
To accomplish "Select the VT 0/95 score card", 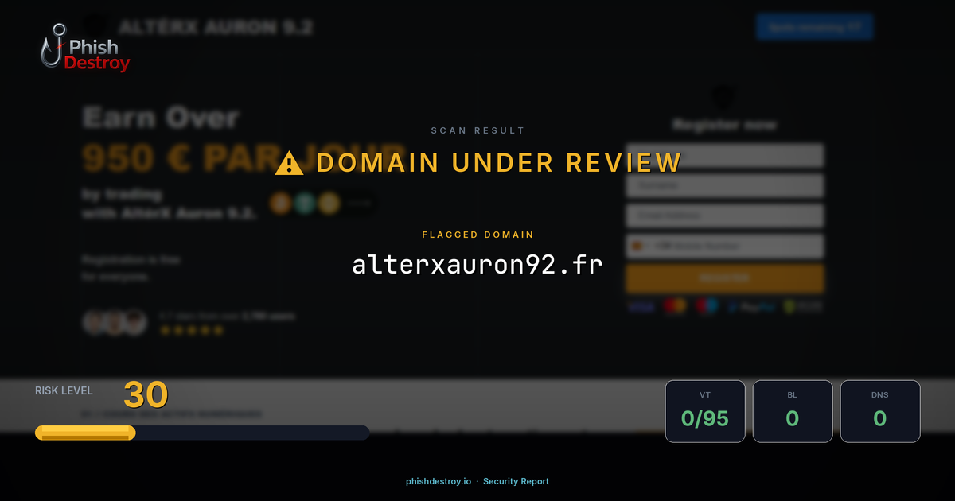I will tap(705, 411).
